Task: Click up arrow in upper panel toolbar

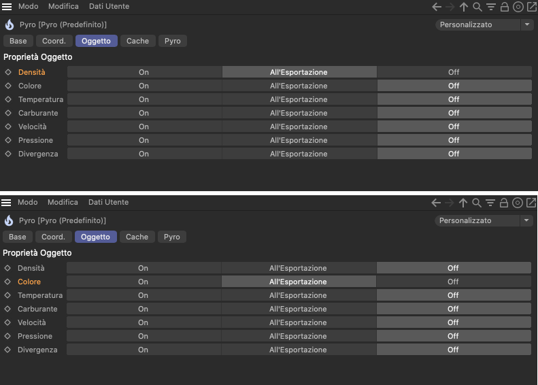Action: (464, 7)
